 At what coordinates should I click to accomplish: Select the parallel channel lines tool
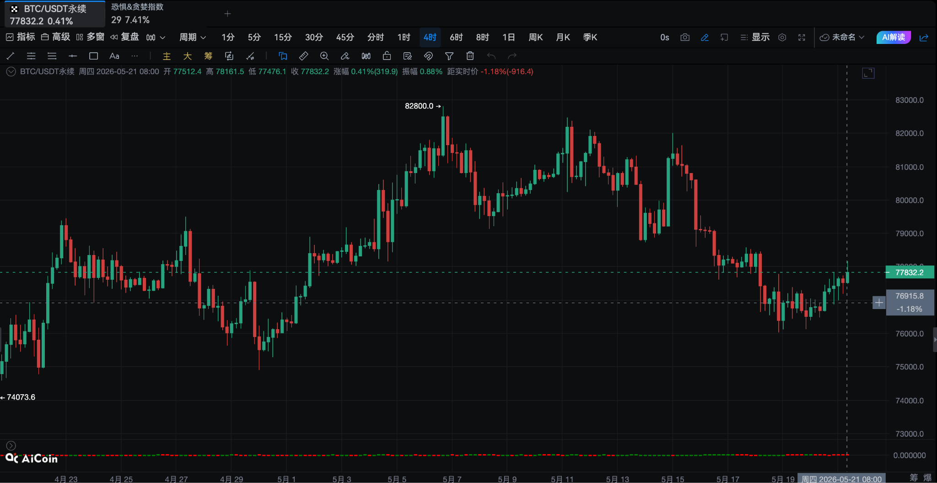(31, 56)
